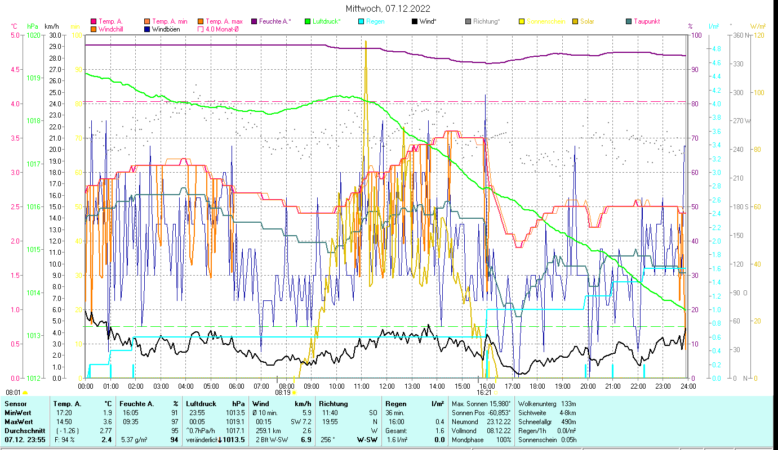Image resolution: width=778 pixels, height=450 pixels.
Task: Toggle the yellow Sonnenschein legend marker
Action: [522, 21]
